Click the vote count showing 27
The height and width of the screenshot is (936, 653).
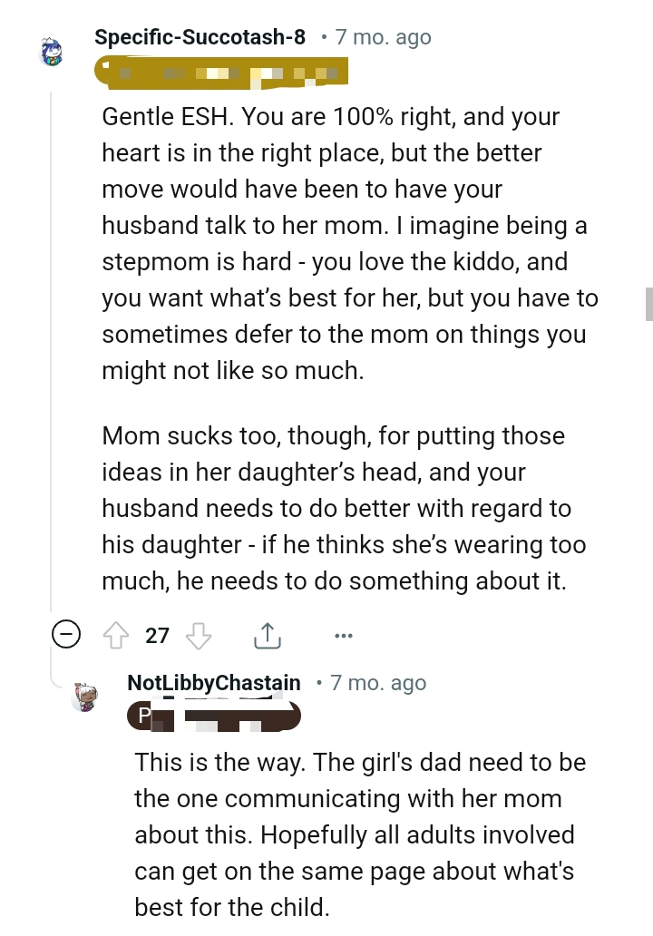(x=157, y=636)
